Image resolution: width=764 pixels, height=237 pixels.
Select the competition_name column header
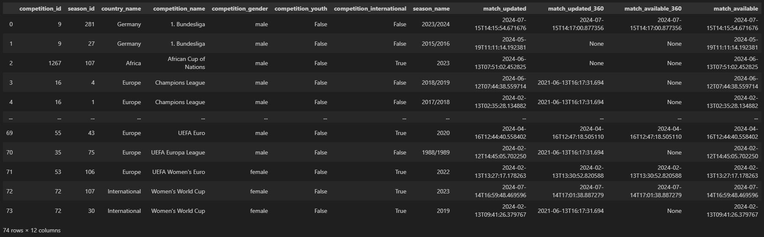tap(179, 8)
